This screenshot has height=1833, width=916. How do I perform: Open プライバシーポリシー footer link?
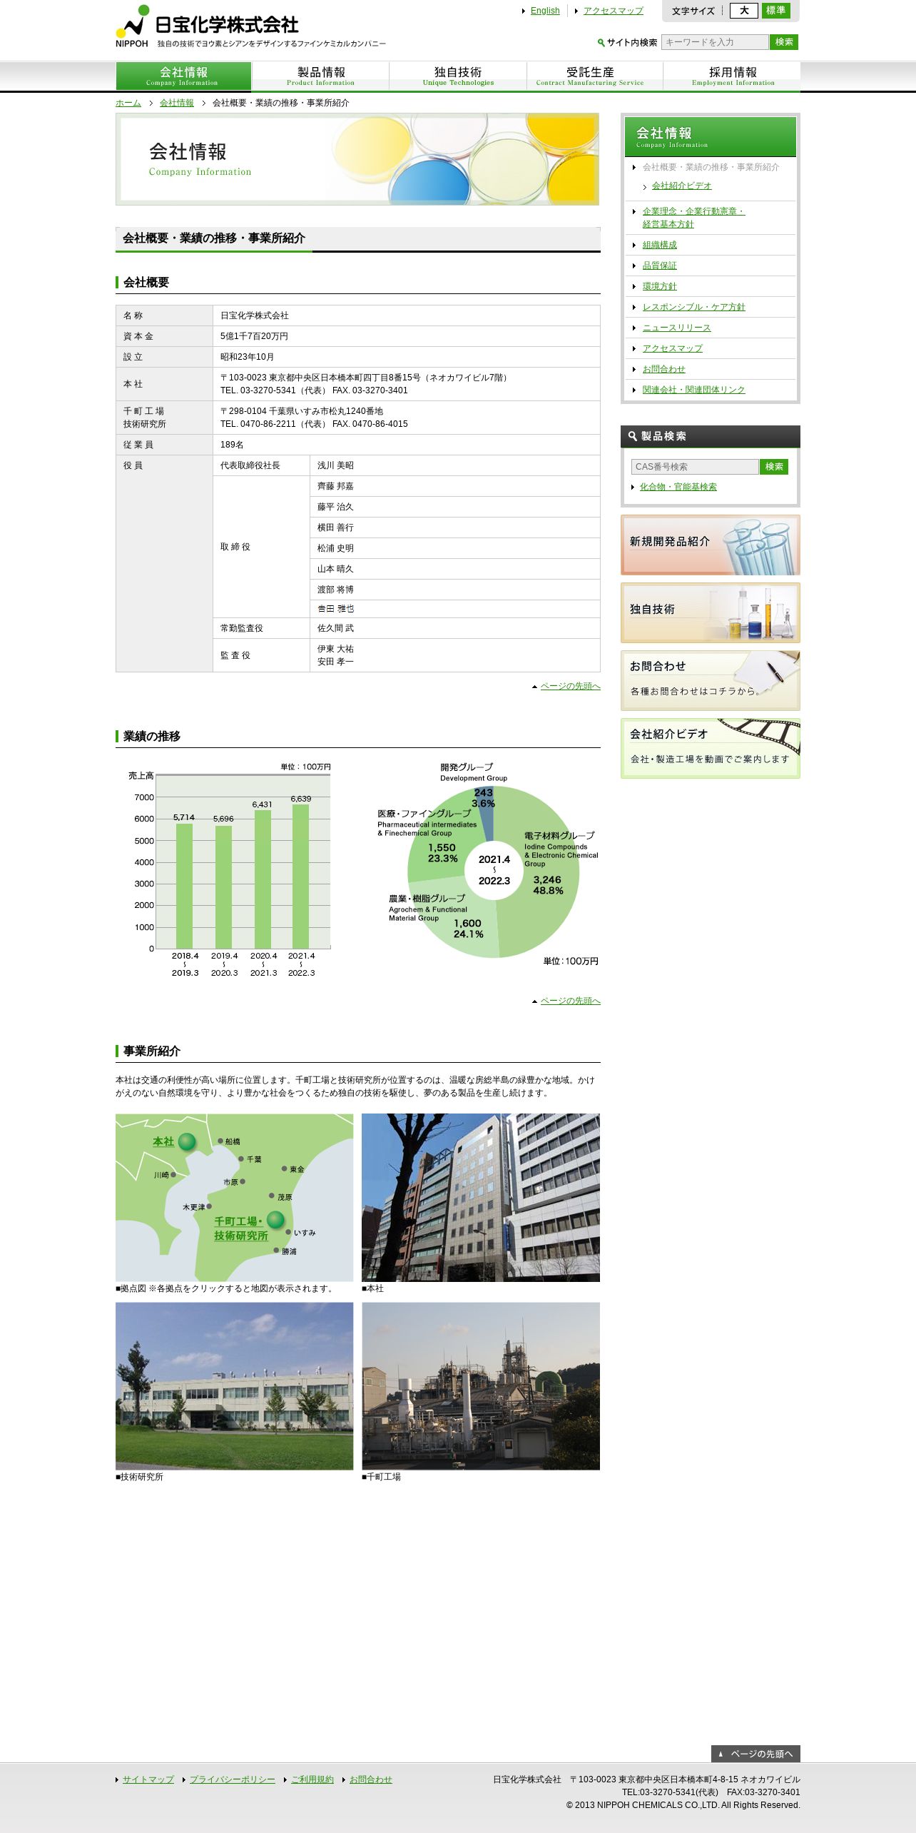coord(233,1779)
